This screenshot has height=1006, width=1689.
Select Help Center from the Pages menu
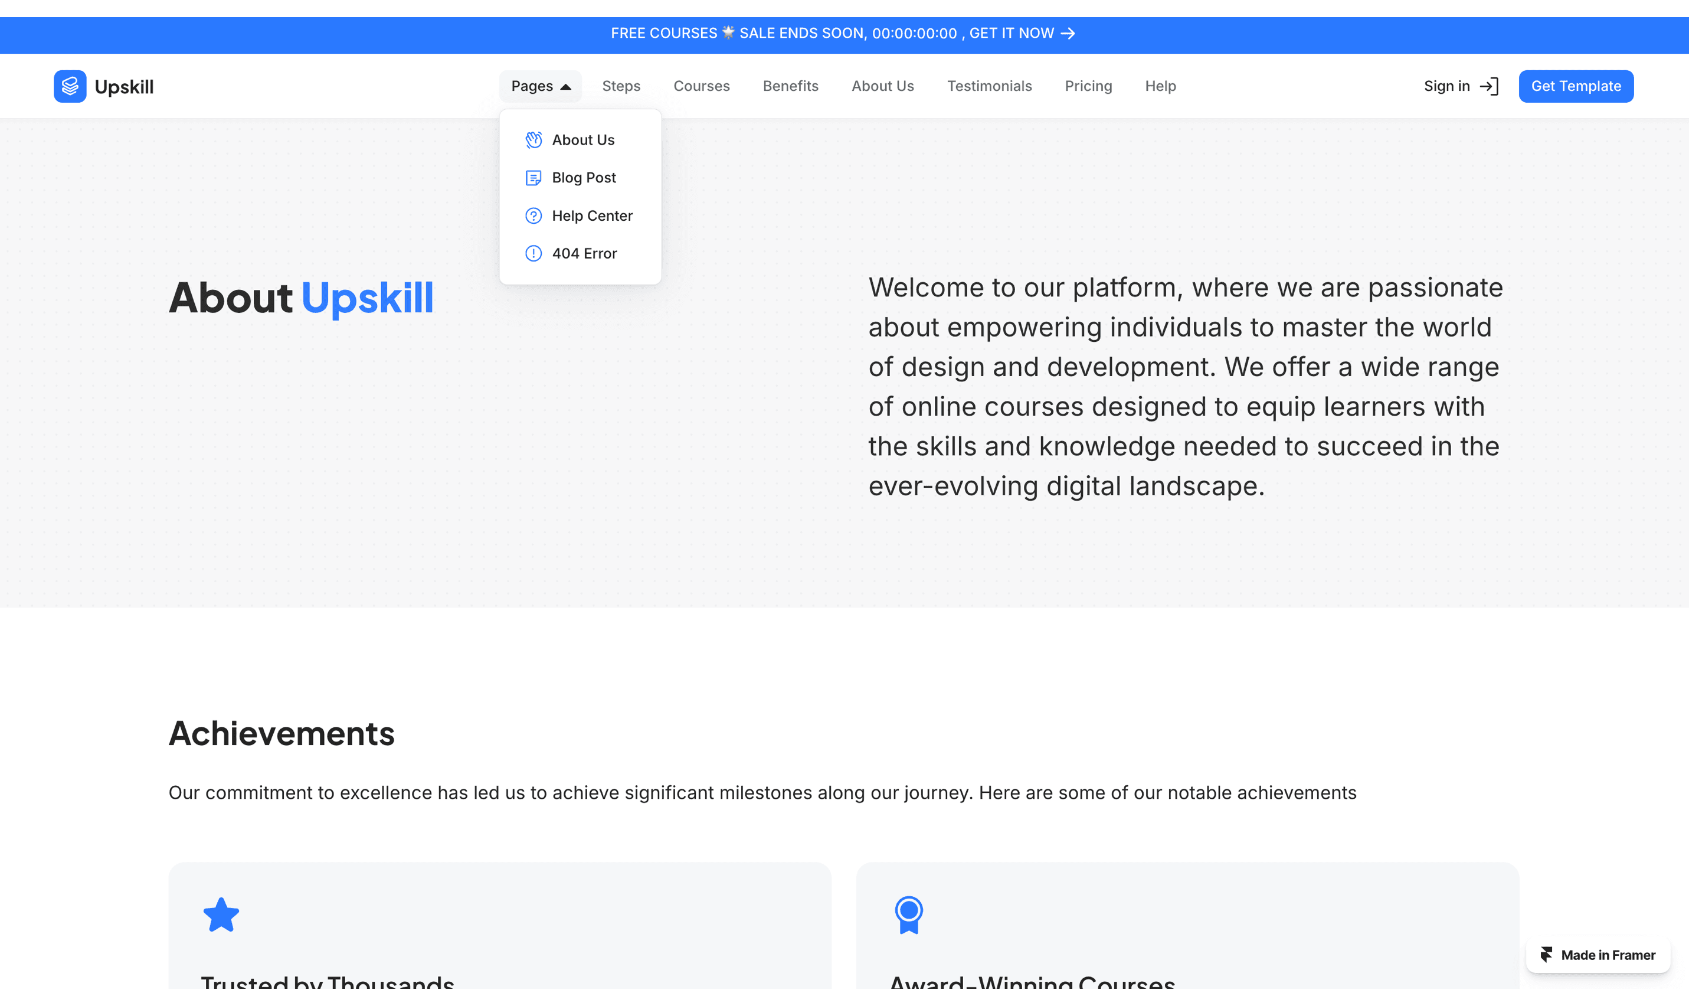[591, 215]
